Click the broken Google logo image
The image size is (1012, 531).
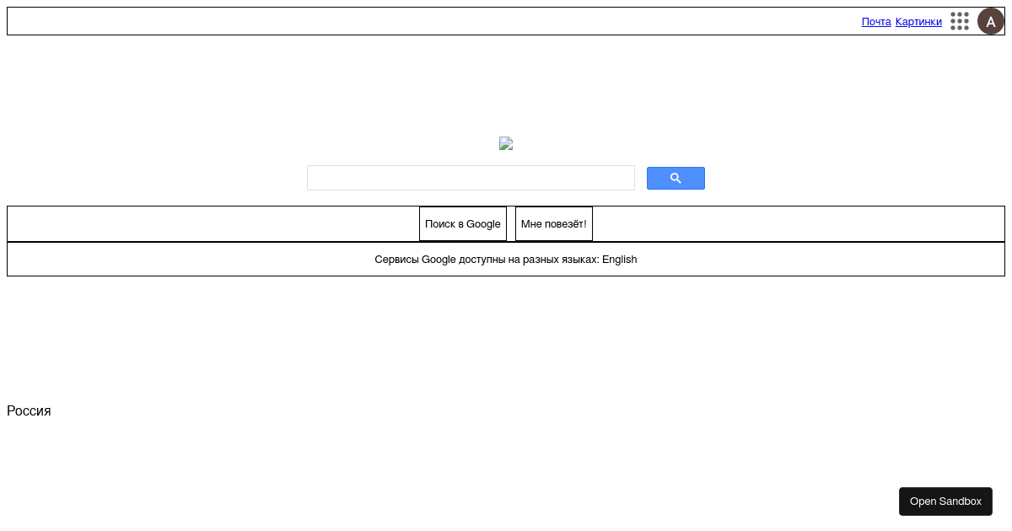tap(506, 143)
